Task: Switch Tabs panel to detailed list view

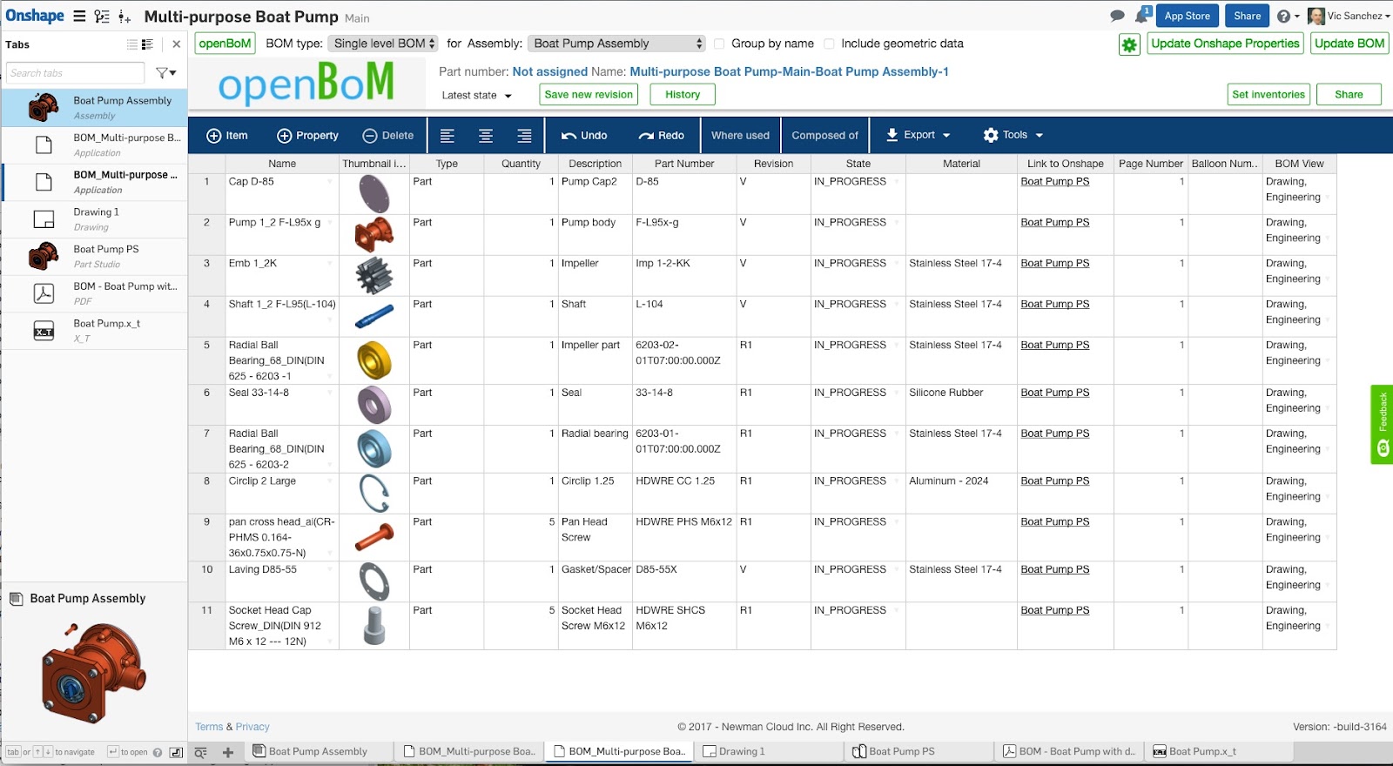Action: point(147,44)
